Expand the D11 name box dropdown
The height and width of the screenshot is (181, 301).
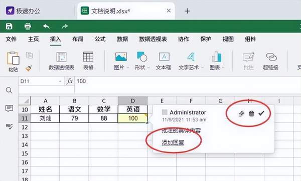pyautogui.click(x=60, y=81)
